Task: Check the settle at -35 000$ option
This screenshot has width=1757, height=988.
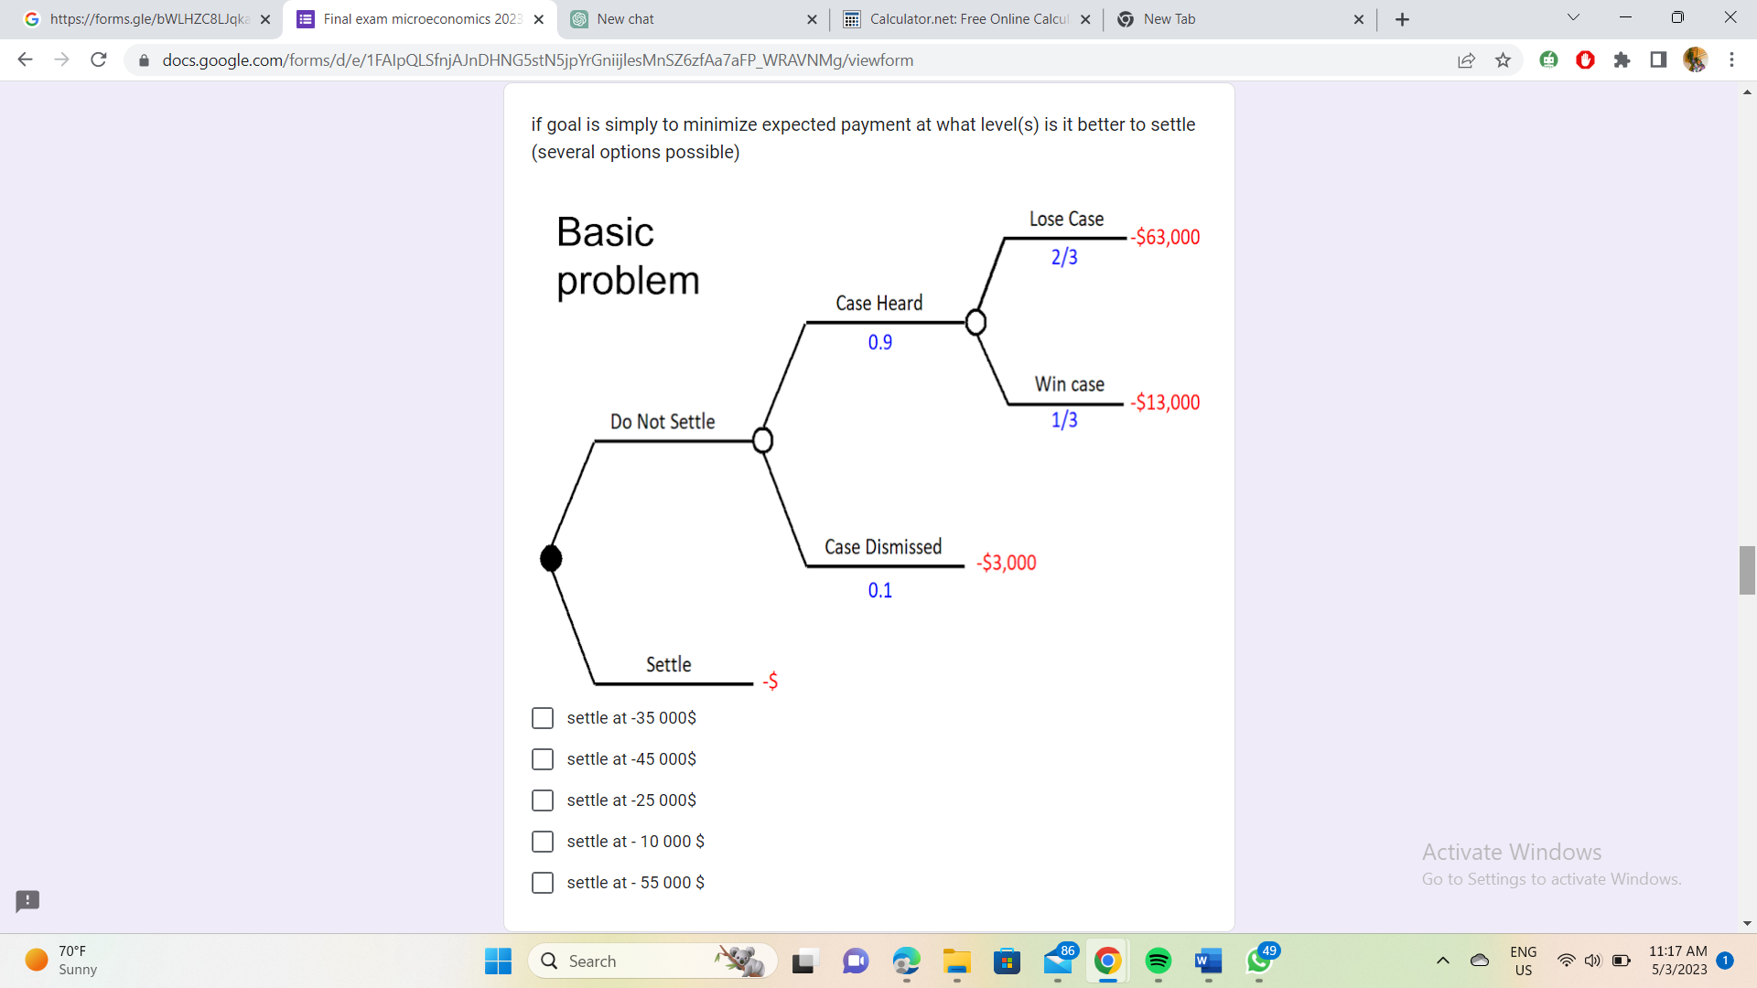Action: (x=543, y=718)
